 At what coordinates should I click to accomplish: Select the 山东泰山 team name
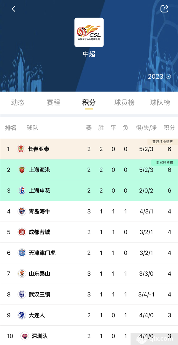(39, 274)
